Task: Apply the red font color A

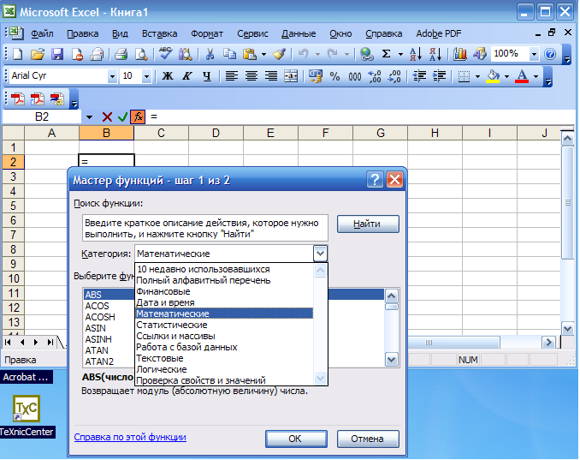Action: point(522,76)
